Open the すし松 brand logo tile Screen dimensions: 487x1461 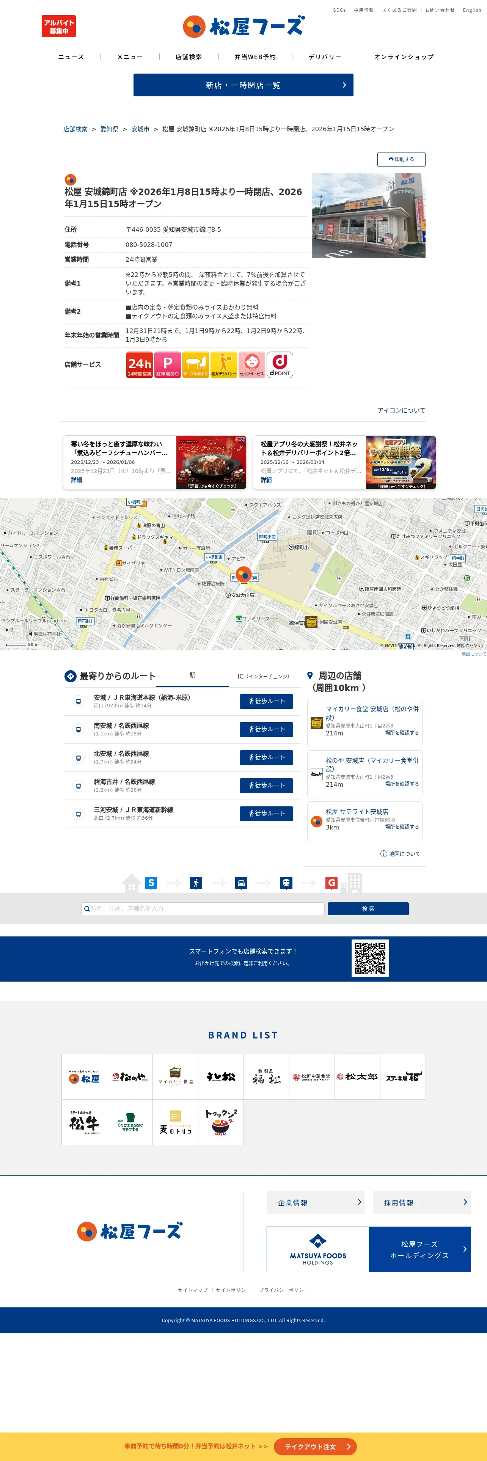pos(221,1076)
